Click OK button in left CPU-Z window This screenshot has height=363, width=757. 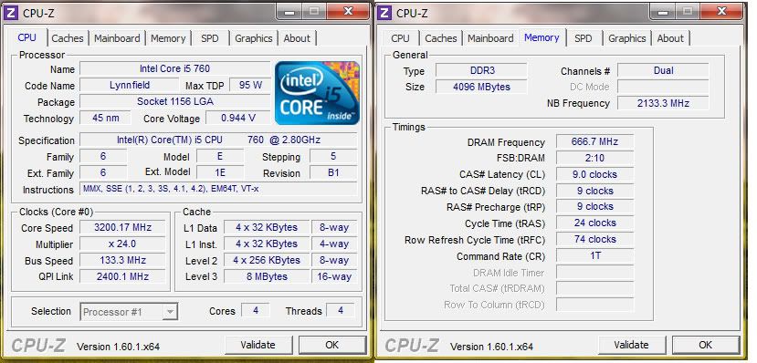pyautogui.click(x=332, y=345)
